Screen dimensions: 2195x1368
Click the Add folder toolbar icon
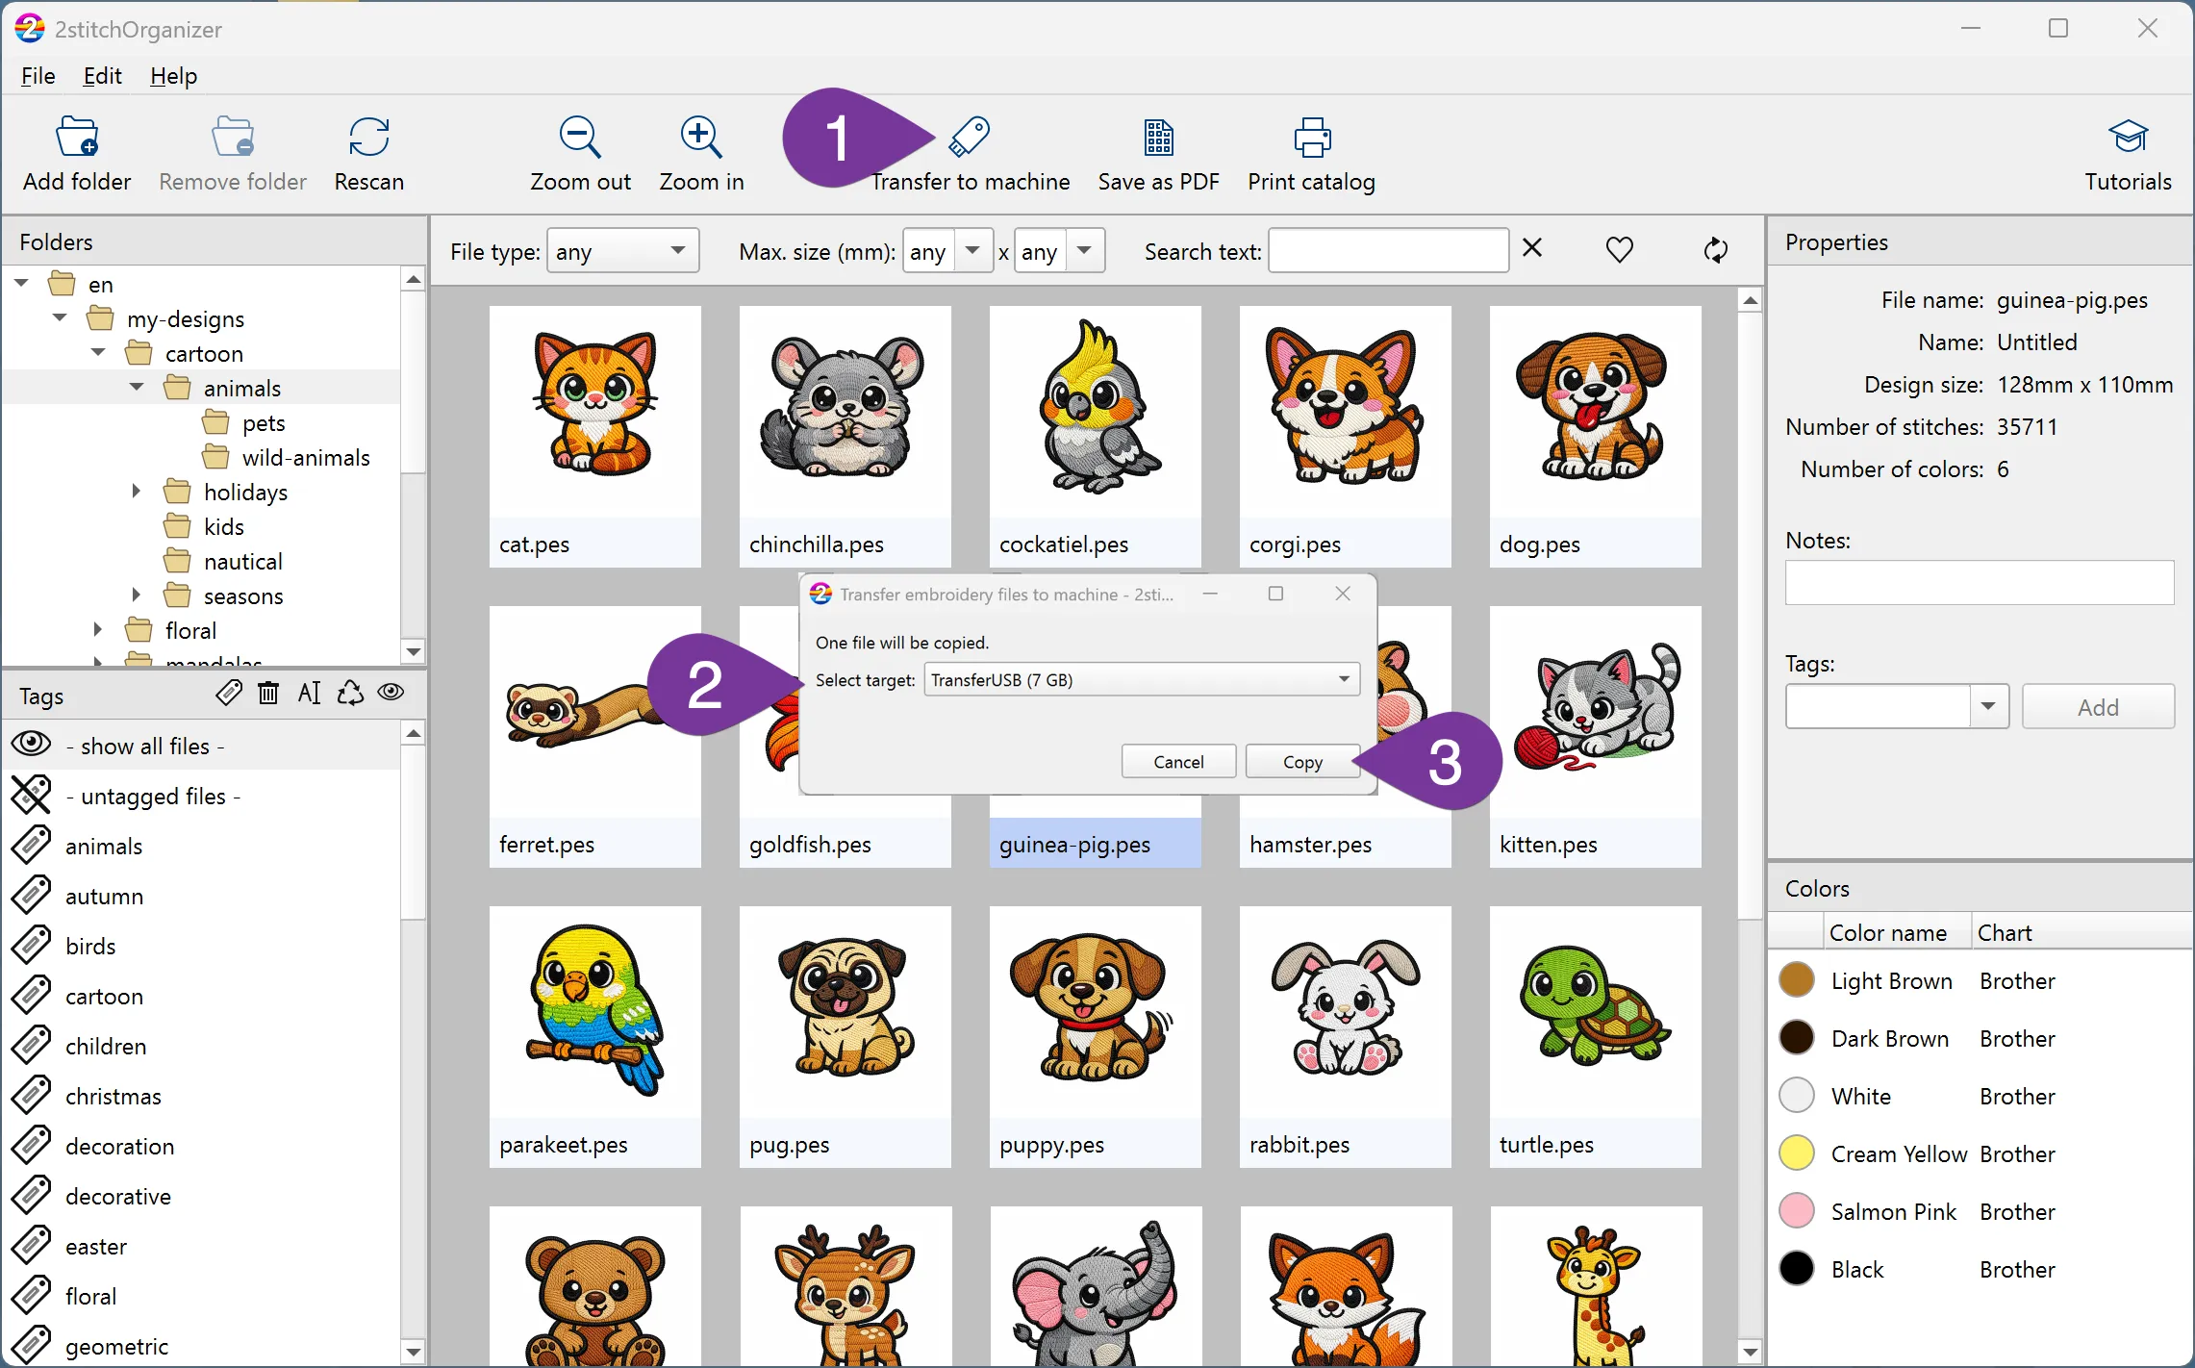point(77,137)
